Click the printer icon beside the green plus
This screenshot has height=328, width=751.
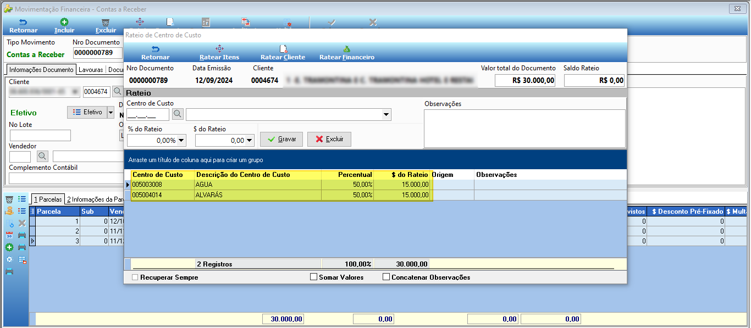[22, 247]
